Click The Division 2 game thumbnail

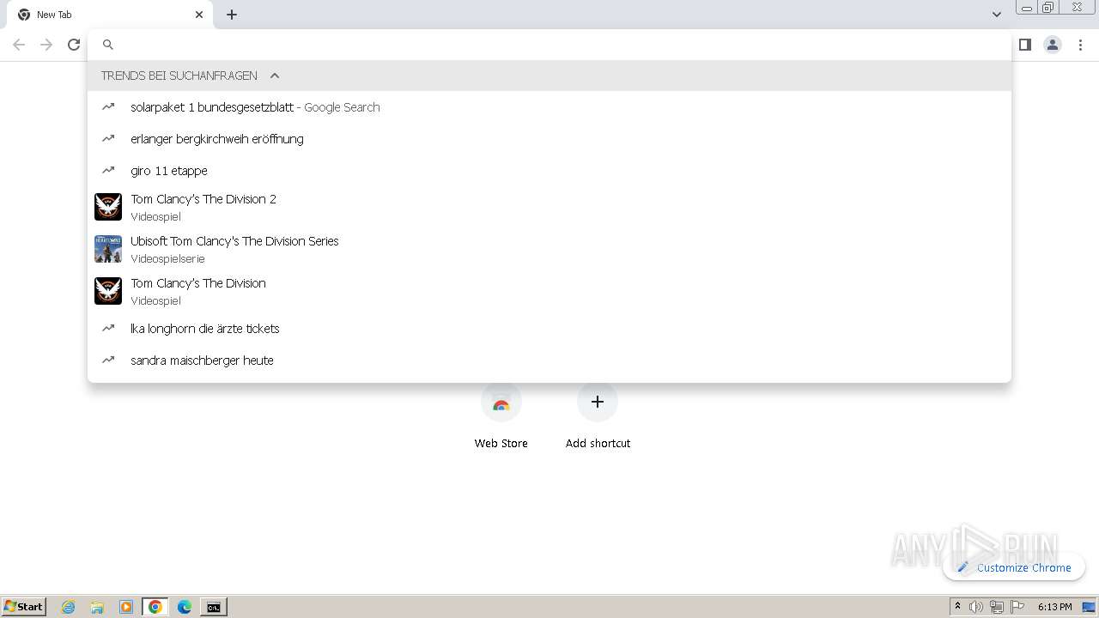[108, 207]
